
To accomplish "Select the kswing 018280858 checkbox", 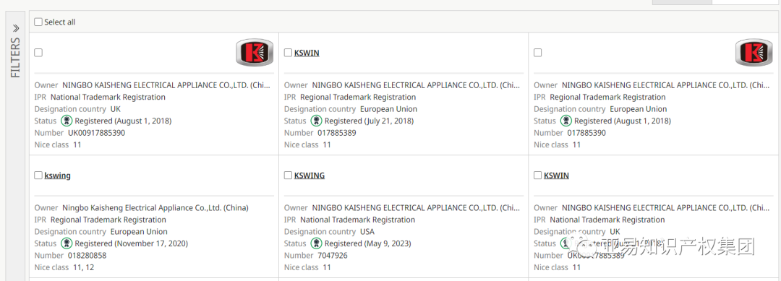I will (38, 175).
